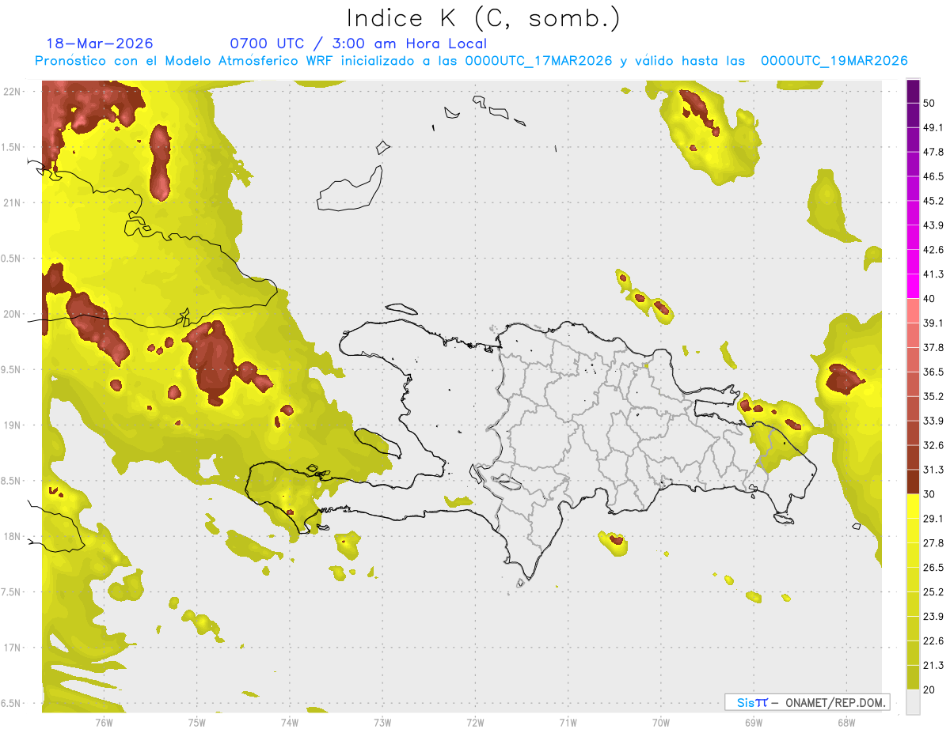Screen dimensions: 950x733
Task: Click the '0700 UTC / 3:00 am Hora Local' time text
Action: coord(359,43)
